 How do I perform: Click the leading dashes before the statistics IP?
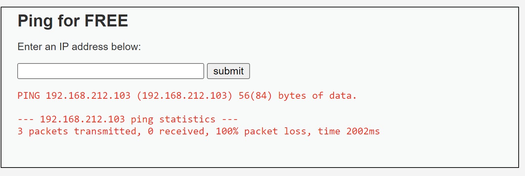(x=26, y=119)
